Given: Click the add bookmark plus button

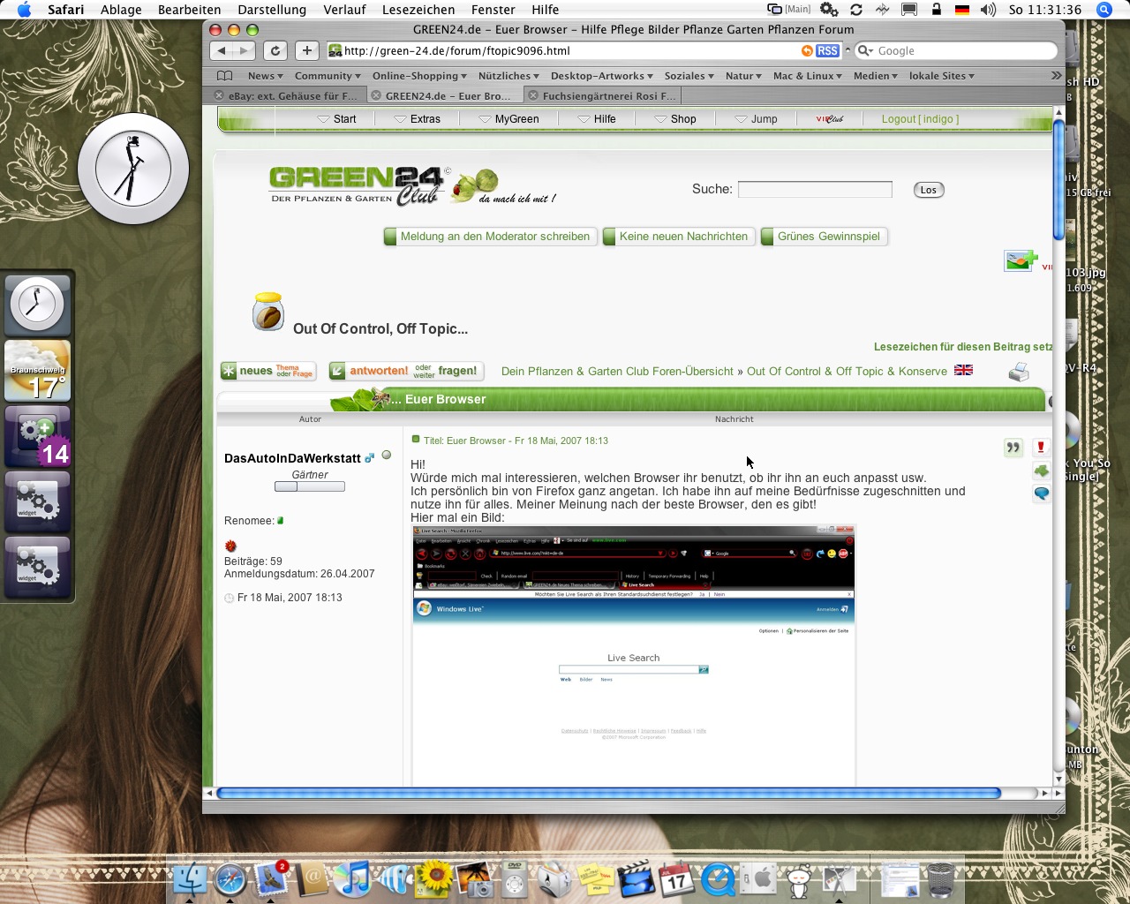Looking at the screenshot, I should click(x=306, y=51).
